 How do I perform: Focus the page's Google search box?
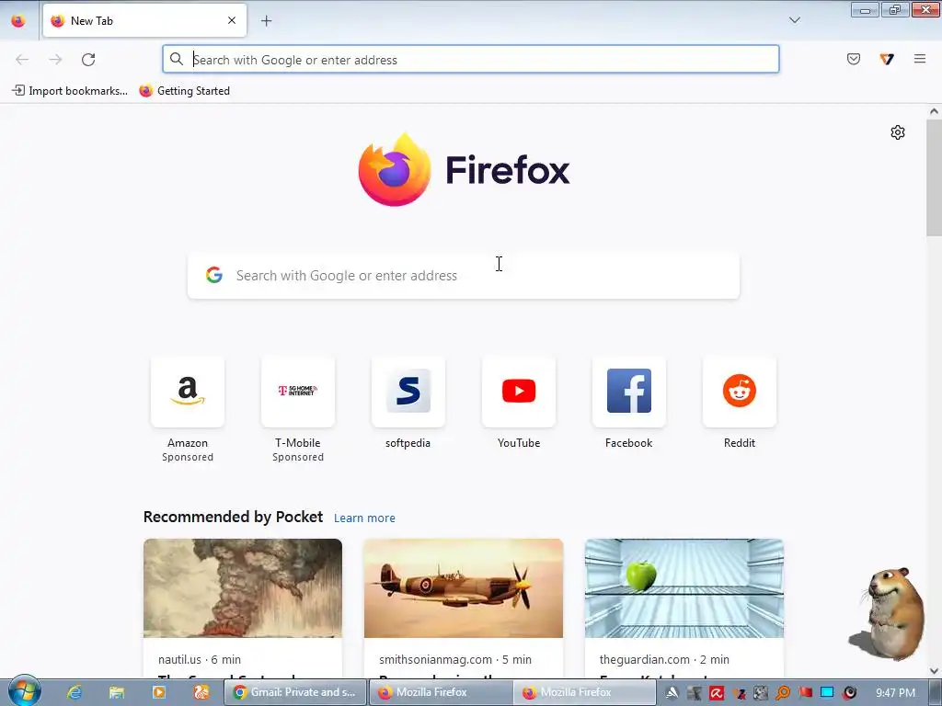(x=464, y=276)
